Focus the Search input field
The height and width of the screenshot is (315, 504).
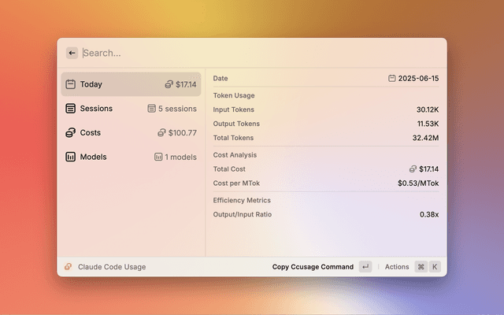(236, 53)
